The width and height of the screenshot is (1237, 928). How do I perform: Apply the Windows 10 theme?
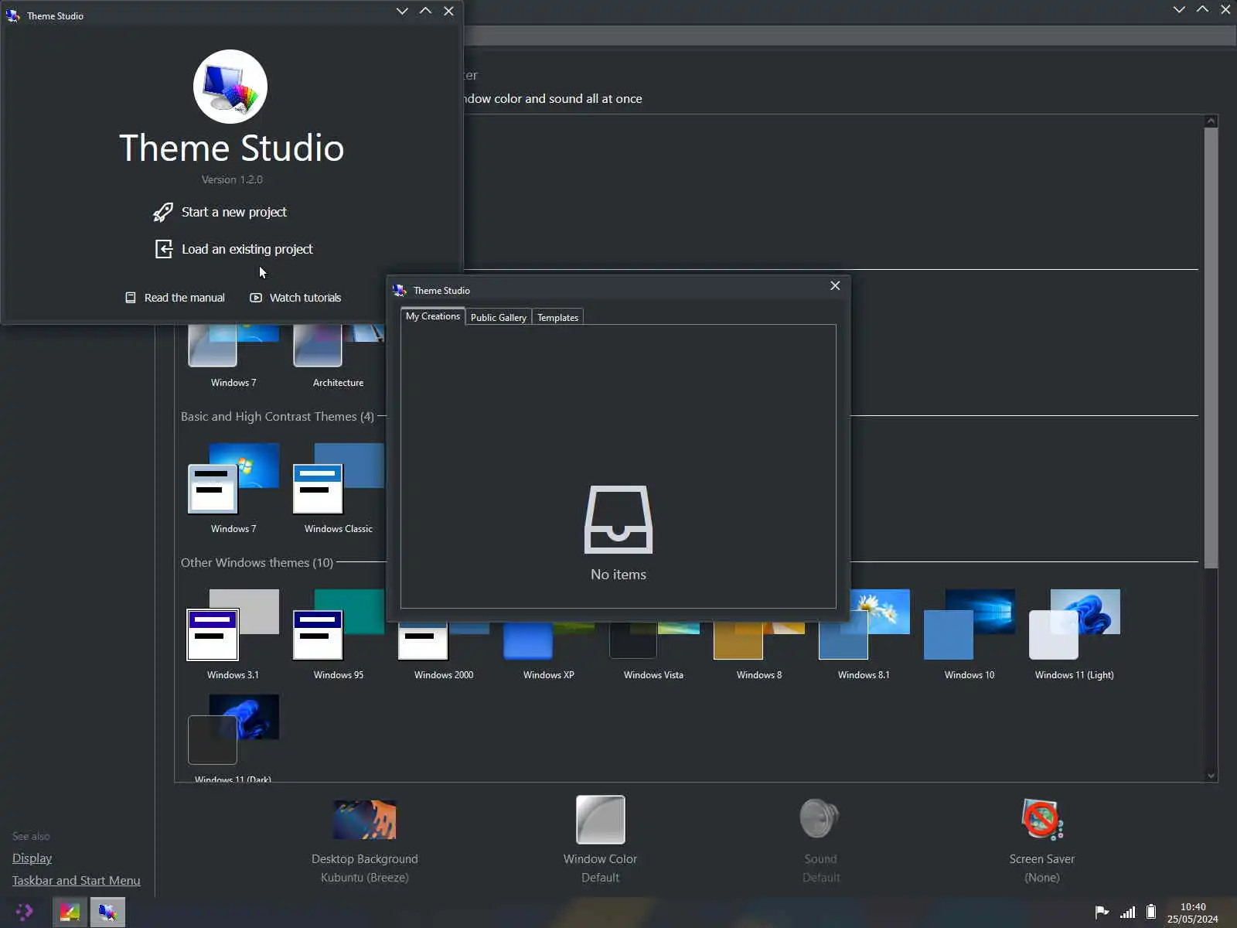click(969, 635)
